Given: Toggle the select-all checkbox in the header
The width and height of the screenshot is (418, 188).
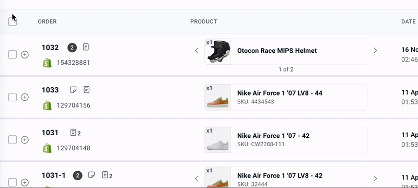Looking at the screenshot, I should (x=13, y=21).
